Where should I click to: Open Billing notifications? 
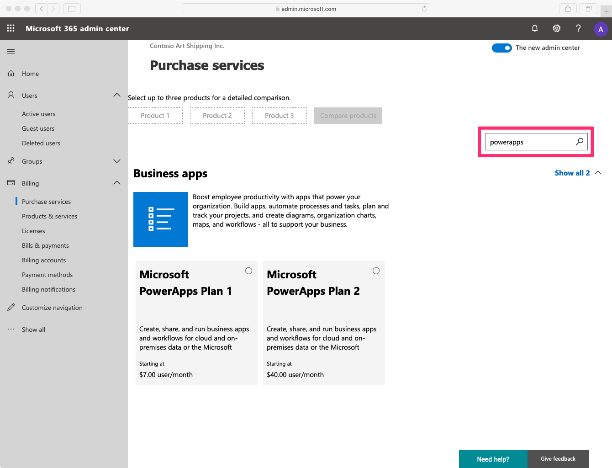[x=48, y=289]
